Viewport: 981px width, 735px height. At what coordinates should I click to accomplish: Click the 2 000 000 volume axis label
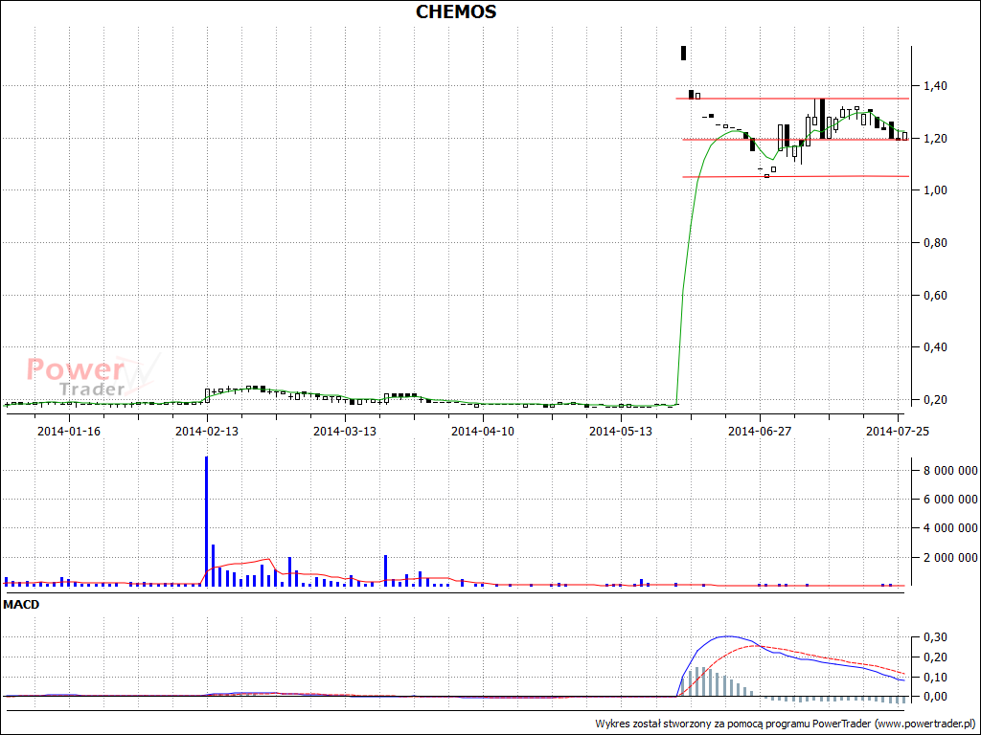(x=950, y=557)
